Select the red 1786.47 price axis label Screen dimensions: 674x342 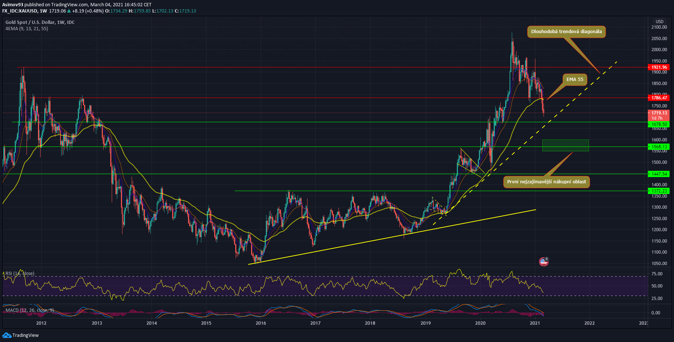pos(659,98)
